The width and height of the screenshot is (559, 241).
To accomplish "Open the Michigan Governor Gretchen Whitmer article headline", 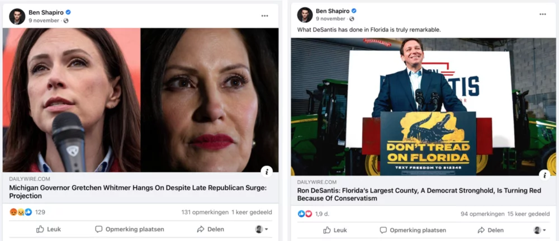I will click(x=138, y=192).
